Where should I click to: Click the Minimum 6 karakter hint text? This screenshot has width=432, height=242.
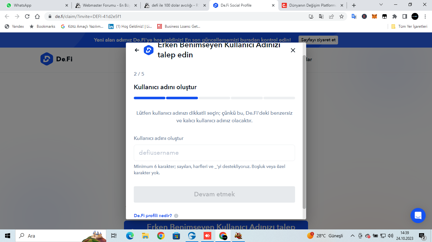[x=209, y=170]
